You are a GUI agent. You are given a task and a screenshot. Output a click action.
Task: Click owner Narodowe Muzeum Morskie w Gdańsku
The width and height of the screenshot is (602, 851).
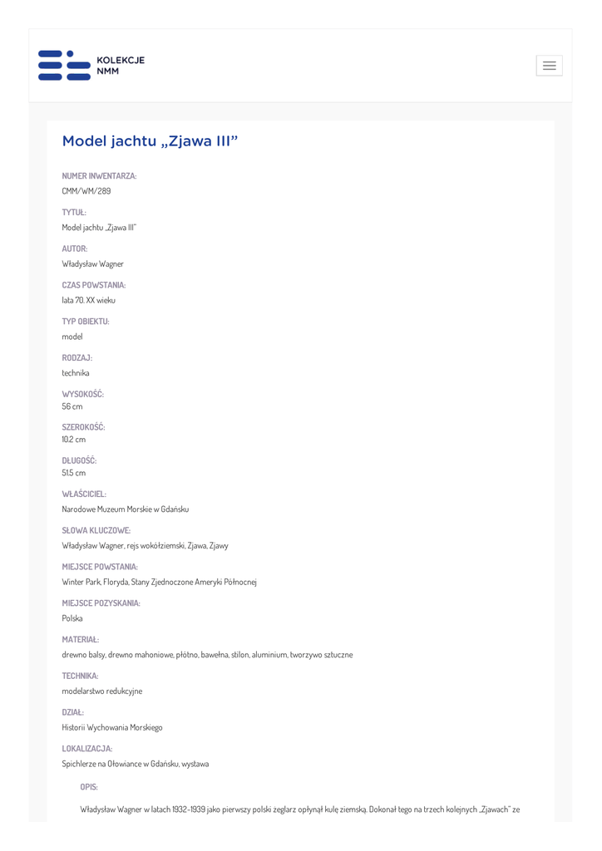(126, 509)
